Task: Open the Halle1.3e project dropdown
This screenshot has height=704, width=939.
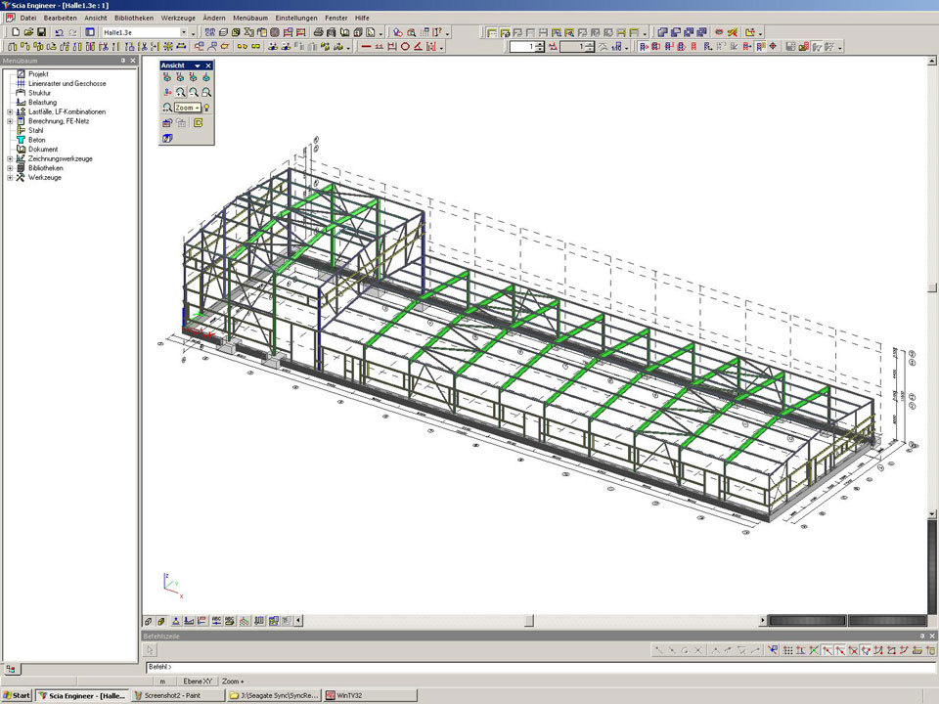Action: 182,32
